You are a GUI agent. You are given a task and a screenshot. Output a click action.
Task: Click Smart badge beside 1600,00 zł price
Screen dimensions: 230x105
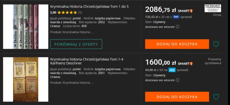coord(185,64)
